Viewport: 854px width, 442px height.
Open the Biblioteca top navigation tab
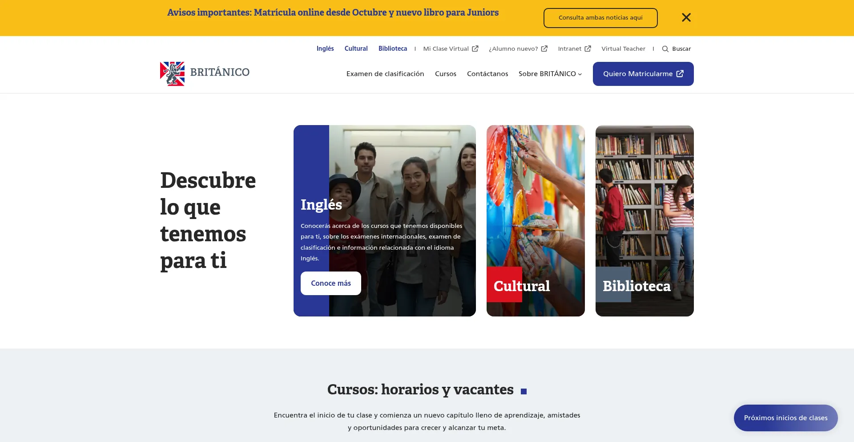coord(392,49)
